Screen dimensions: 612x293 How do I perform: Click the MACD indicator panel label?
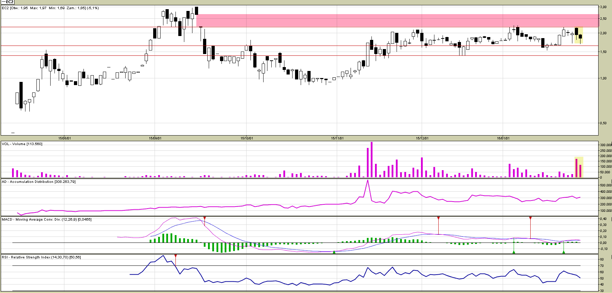pyautogui.click(x=46, y=220)
